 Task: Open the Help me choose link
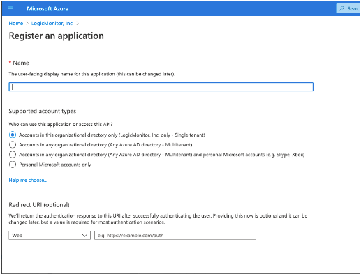pyautogui.click(x=28, y=180)
